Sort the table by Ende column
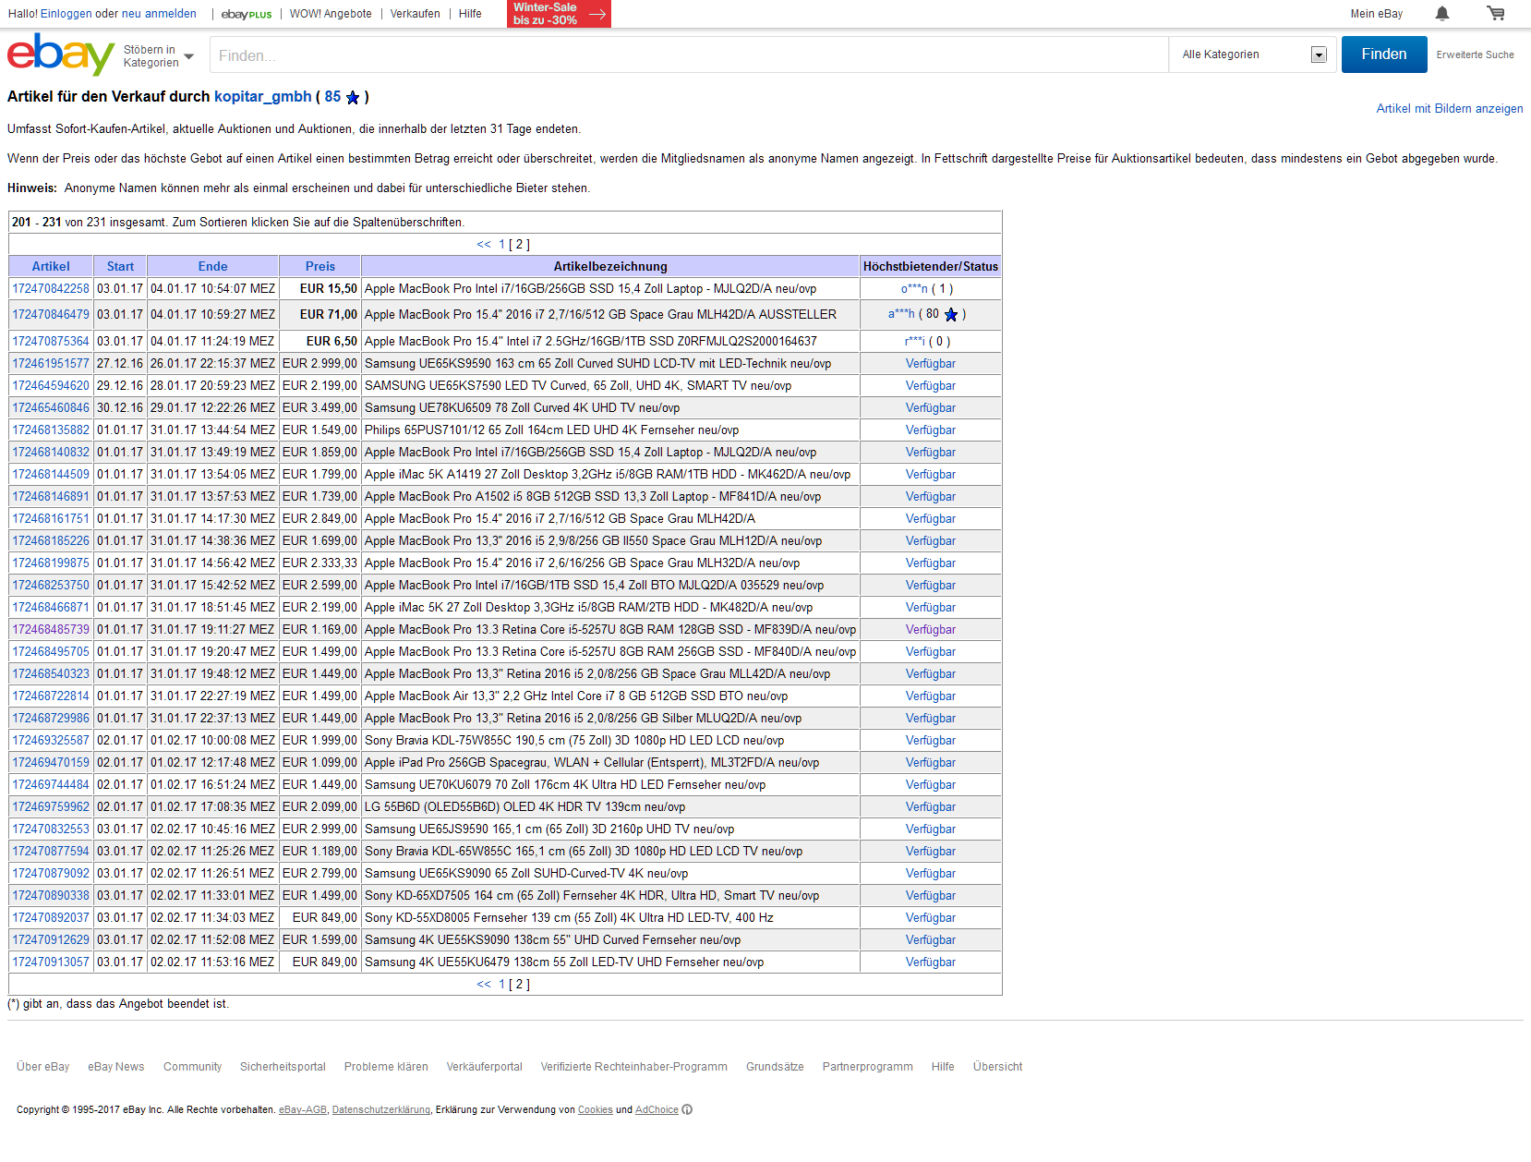Viewport: 1531px width, 1162px height. coord(212,266)
